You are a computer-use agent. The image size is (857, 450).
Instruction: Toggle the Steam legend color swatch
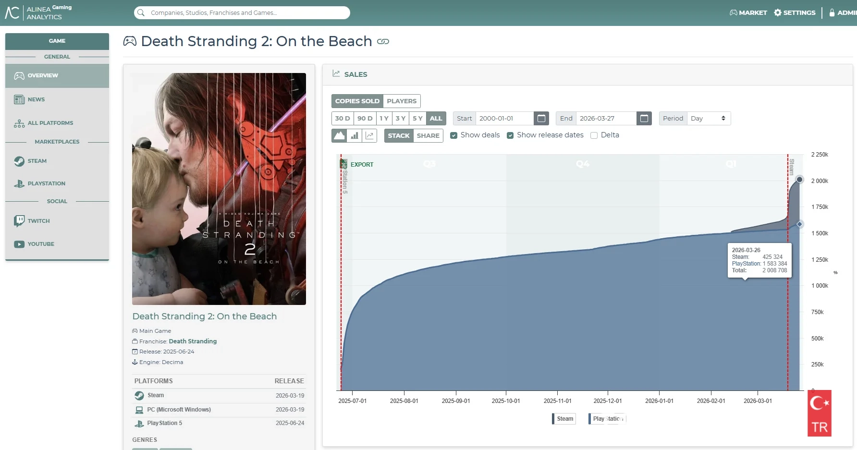click(x=553, y=419)
